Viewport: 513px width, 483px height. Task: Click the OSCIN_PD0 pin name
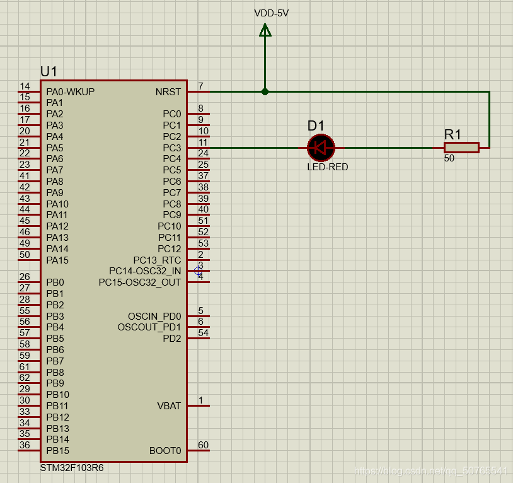[154, 317]
